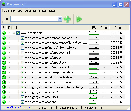131x111 pixels.
Task: Maximize the Parameter window
Action: pyautogui.click(x=121, y=4)
